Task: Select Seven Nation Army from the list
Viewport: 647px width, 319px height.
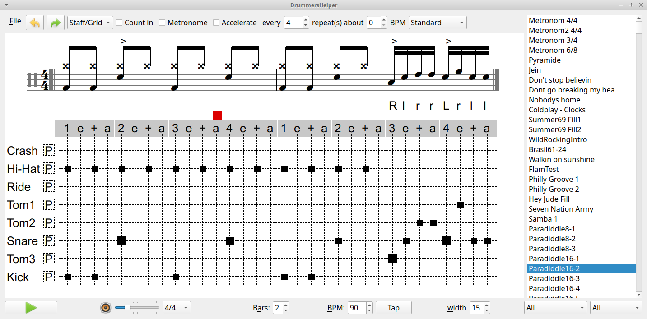Action: tap(561, 209)
